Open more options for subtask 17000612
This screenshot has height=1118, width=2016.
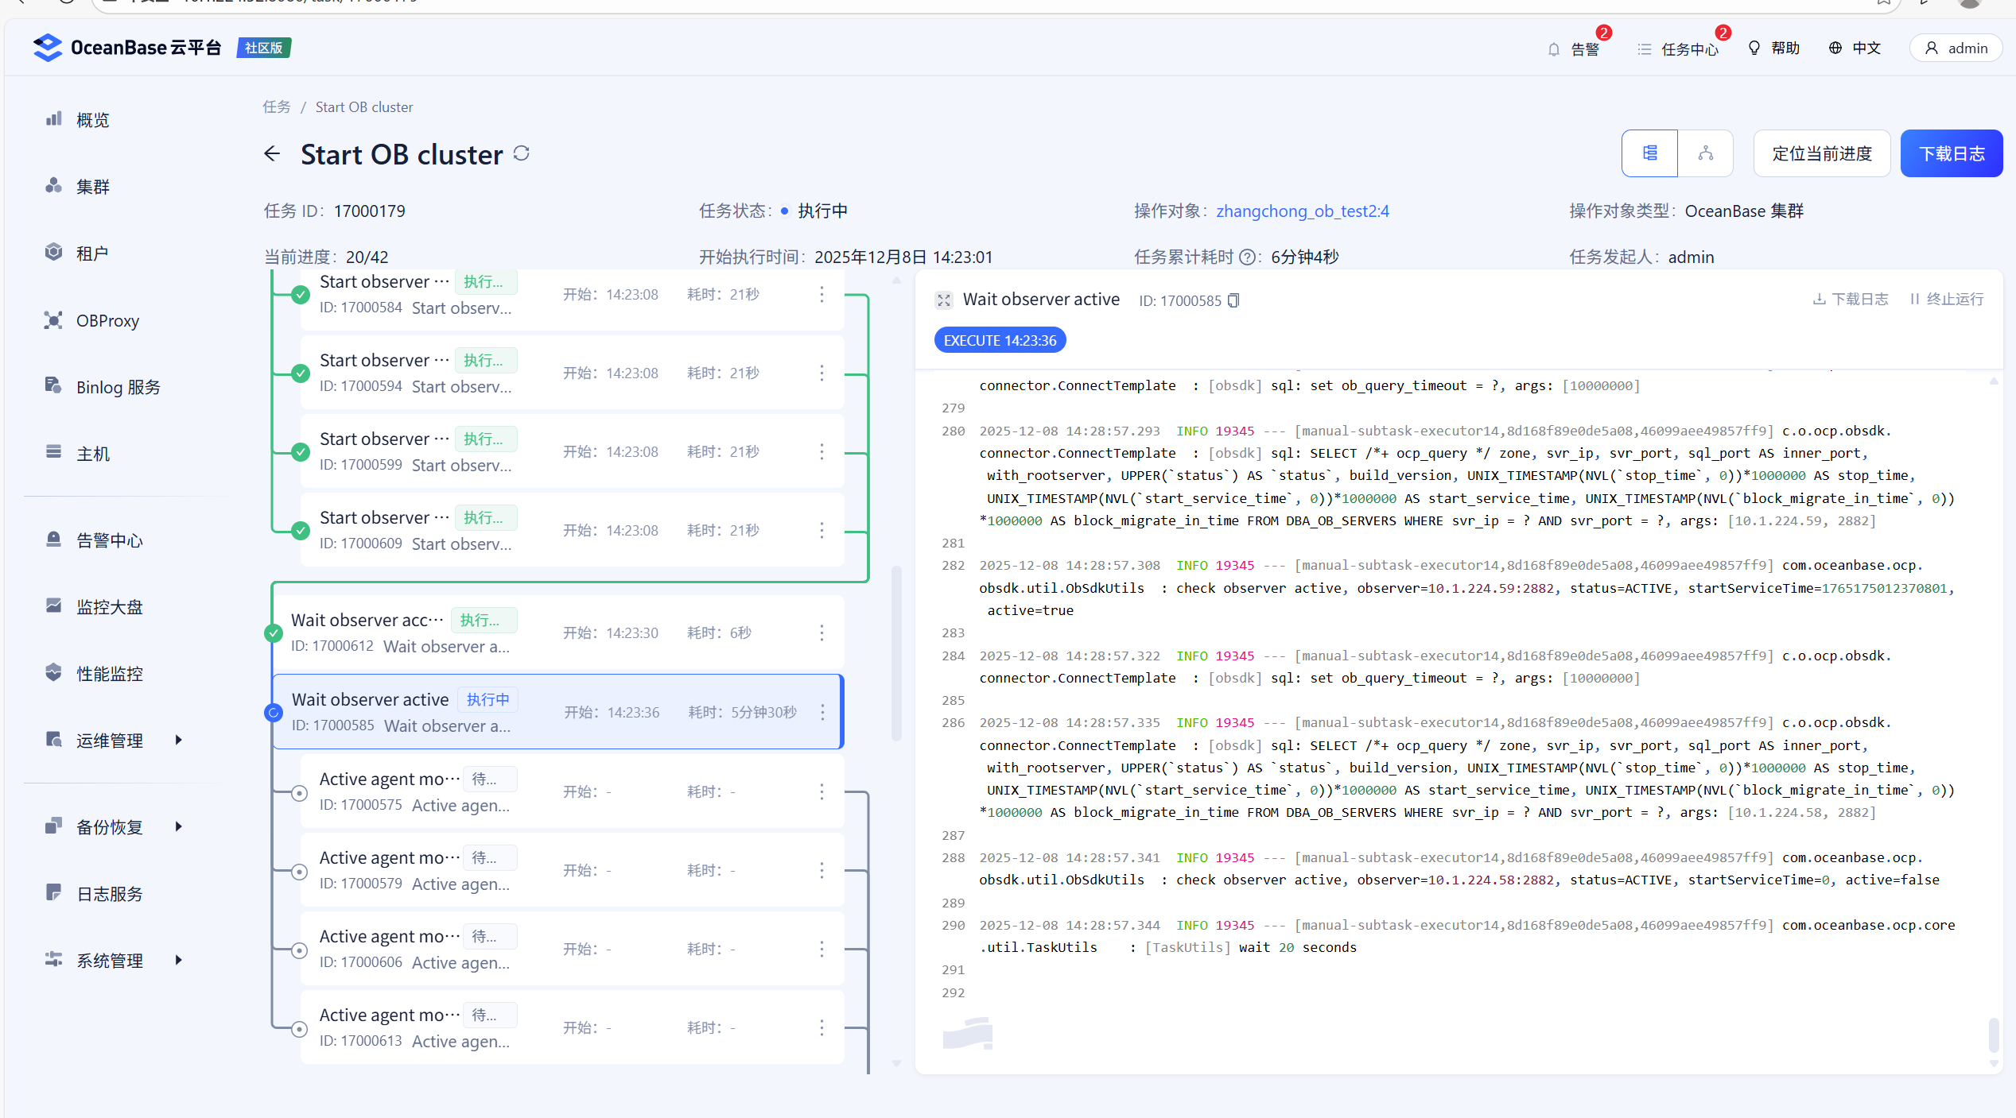pos(822,633)
